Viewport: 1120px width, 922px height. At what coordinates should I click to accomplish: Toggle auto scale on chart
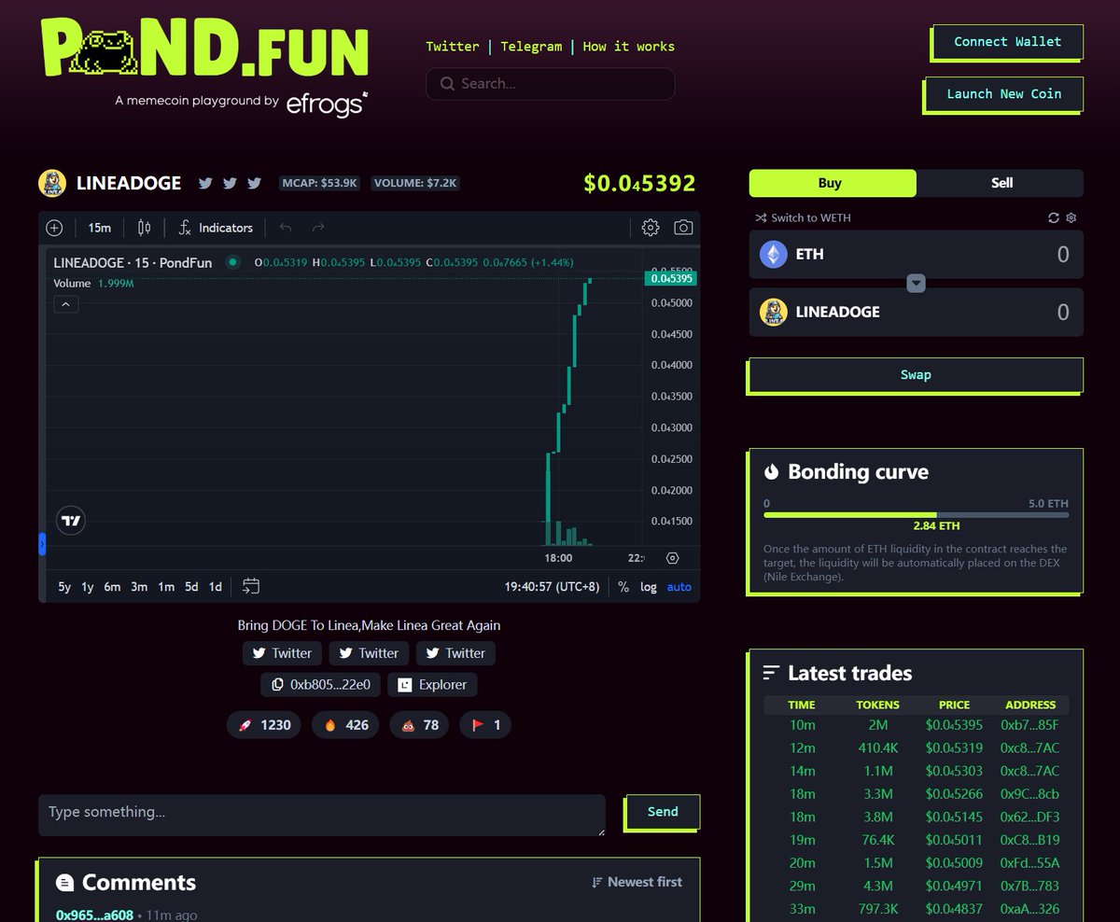coord(679,587)
